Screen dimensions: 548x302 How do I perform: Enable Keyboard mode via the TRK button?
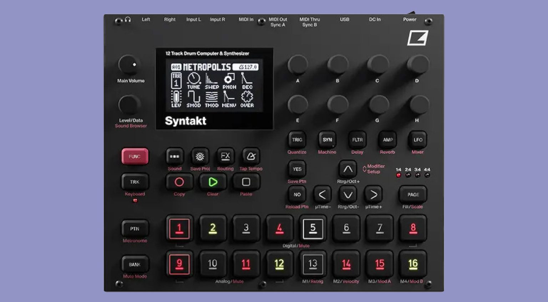coord(135,182)
